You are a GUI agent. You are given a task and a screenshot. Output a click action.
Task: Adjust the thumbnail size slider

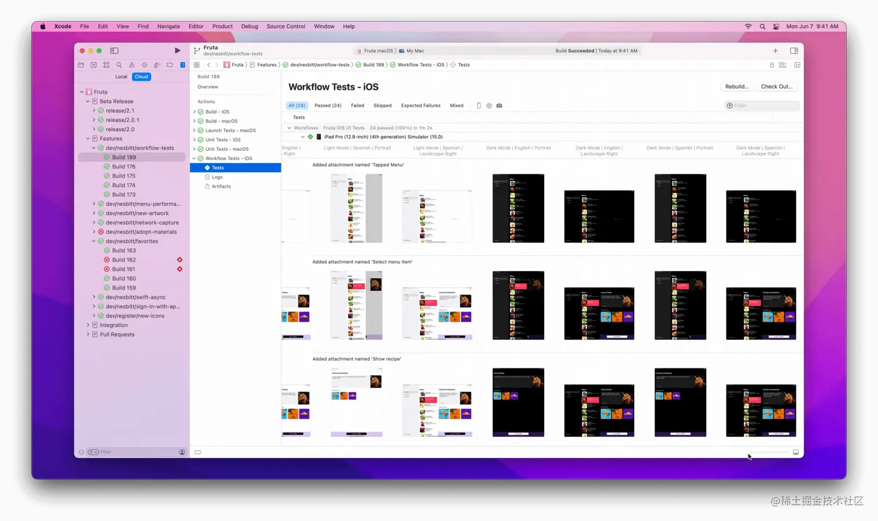(769, 452)
